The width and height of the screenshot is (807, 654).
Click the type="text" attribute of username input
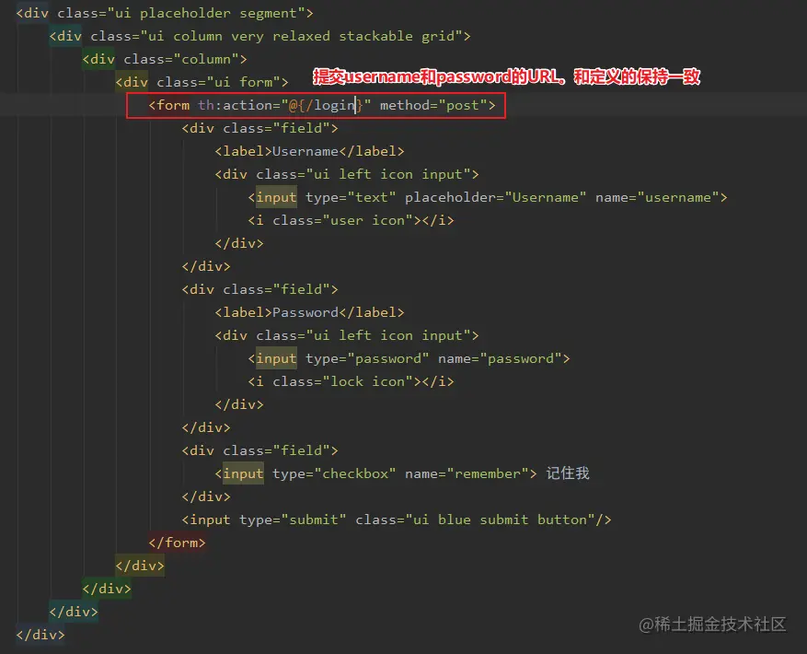(x=351, y=197)
